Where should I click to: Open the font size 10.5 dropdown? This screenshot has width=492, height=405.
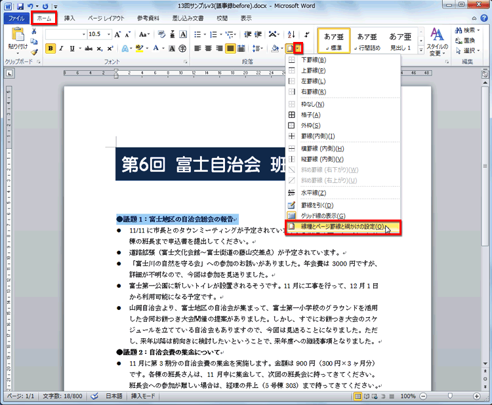click(x=108, y=34)
